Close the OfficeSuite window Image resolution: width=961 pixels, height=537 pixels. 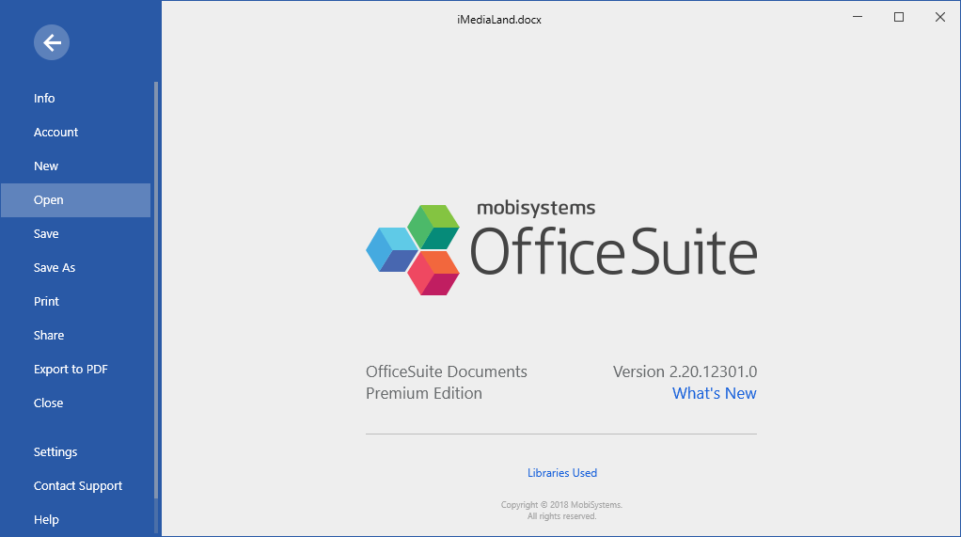[940, 17]
